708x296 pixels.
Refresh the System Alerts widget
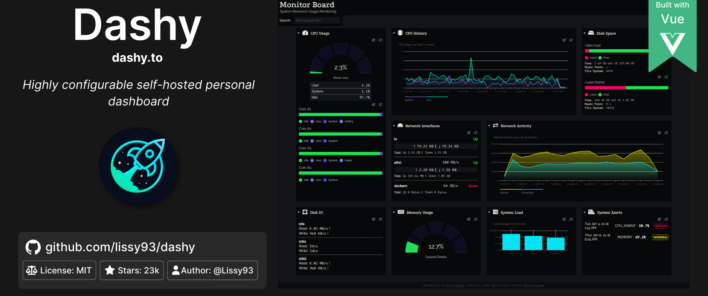click(x=666, y=219)
